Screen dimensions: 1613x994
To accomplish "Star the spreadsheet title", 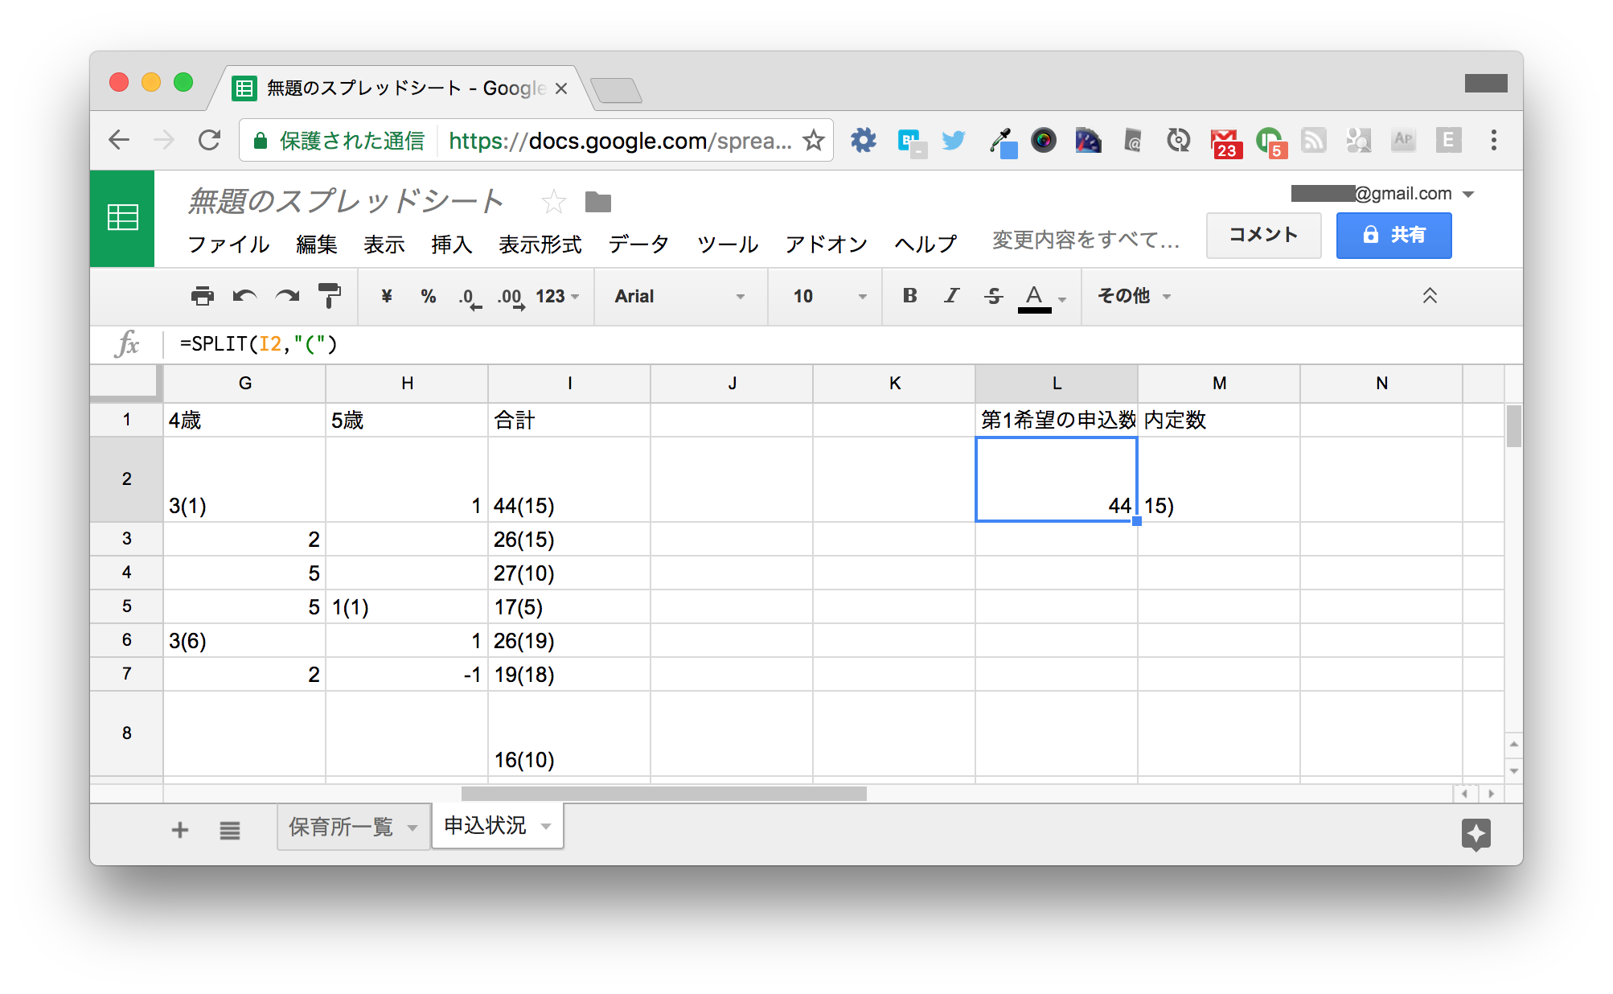I will click(x=553, y=201).
